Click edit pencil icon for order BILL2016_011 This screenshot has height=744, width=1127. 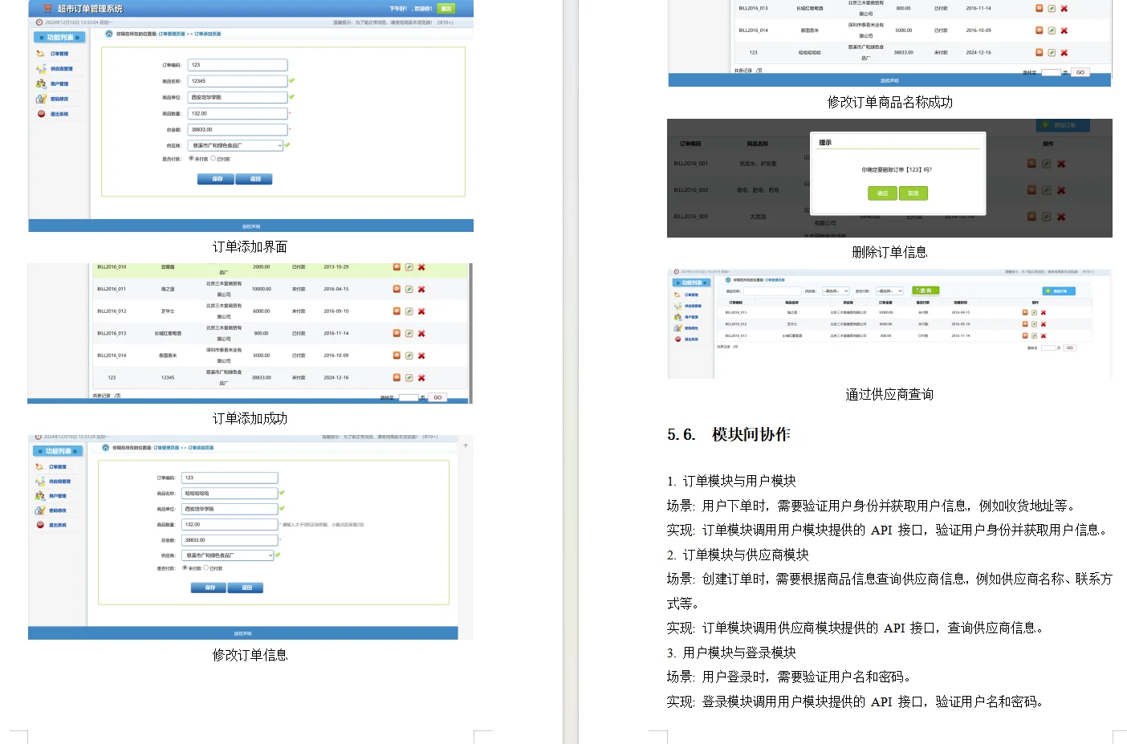tap(409, 289)
